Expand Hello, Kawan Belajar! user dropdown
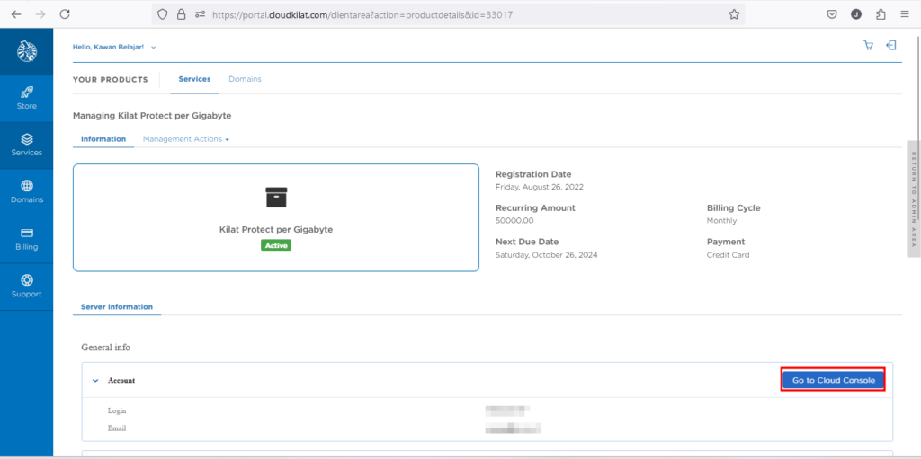The image size is (921, 459). point(114,47)
